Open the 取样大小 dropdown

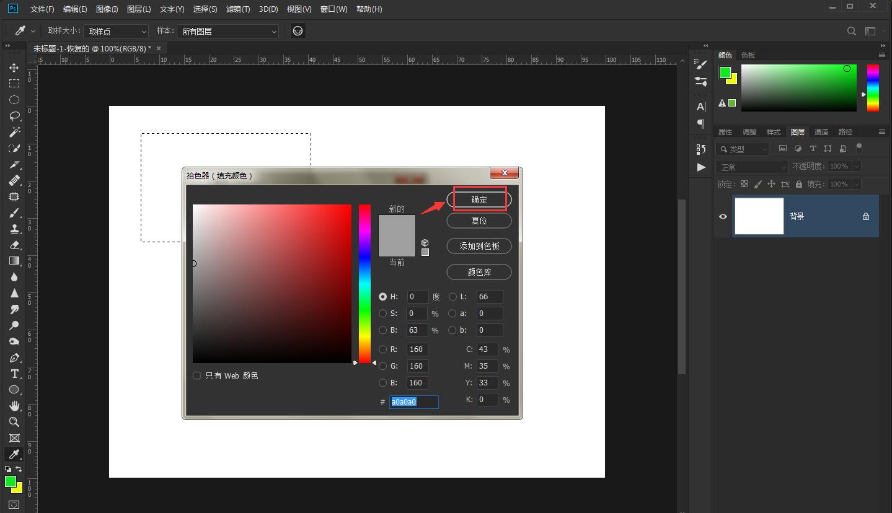[x=116, y=31]
